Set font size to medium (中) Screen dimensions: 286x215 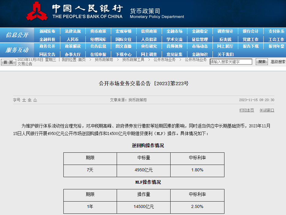tap(29, 100)
